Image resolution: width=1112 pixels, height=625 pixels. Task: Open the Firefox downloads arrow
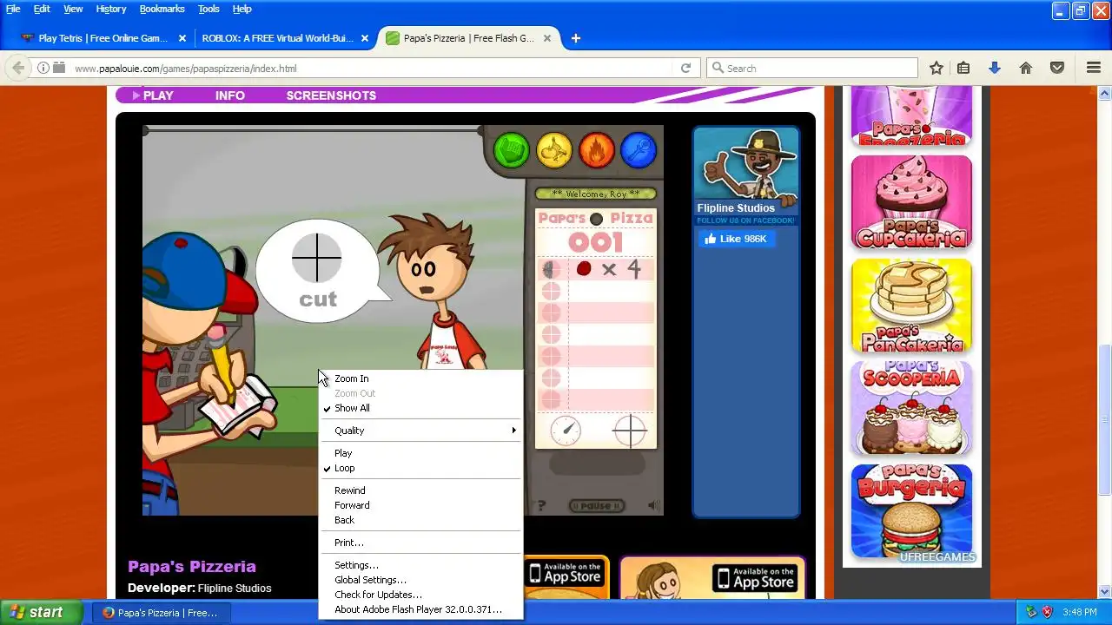[995, 68]
